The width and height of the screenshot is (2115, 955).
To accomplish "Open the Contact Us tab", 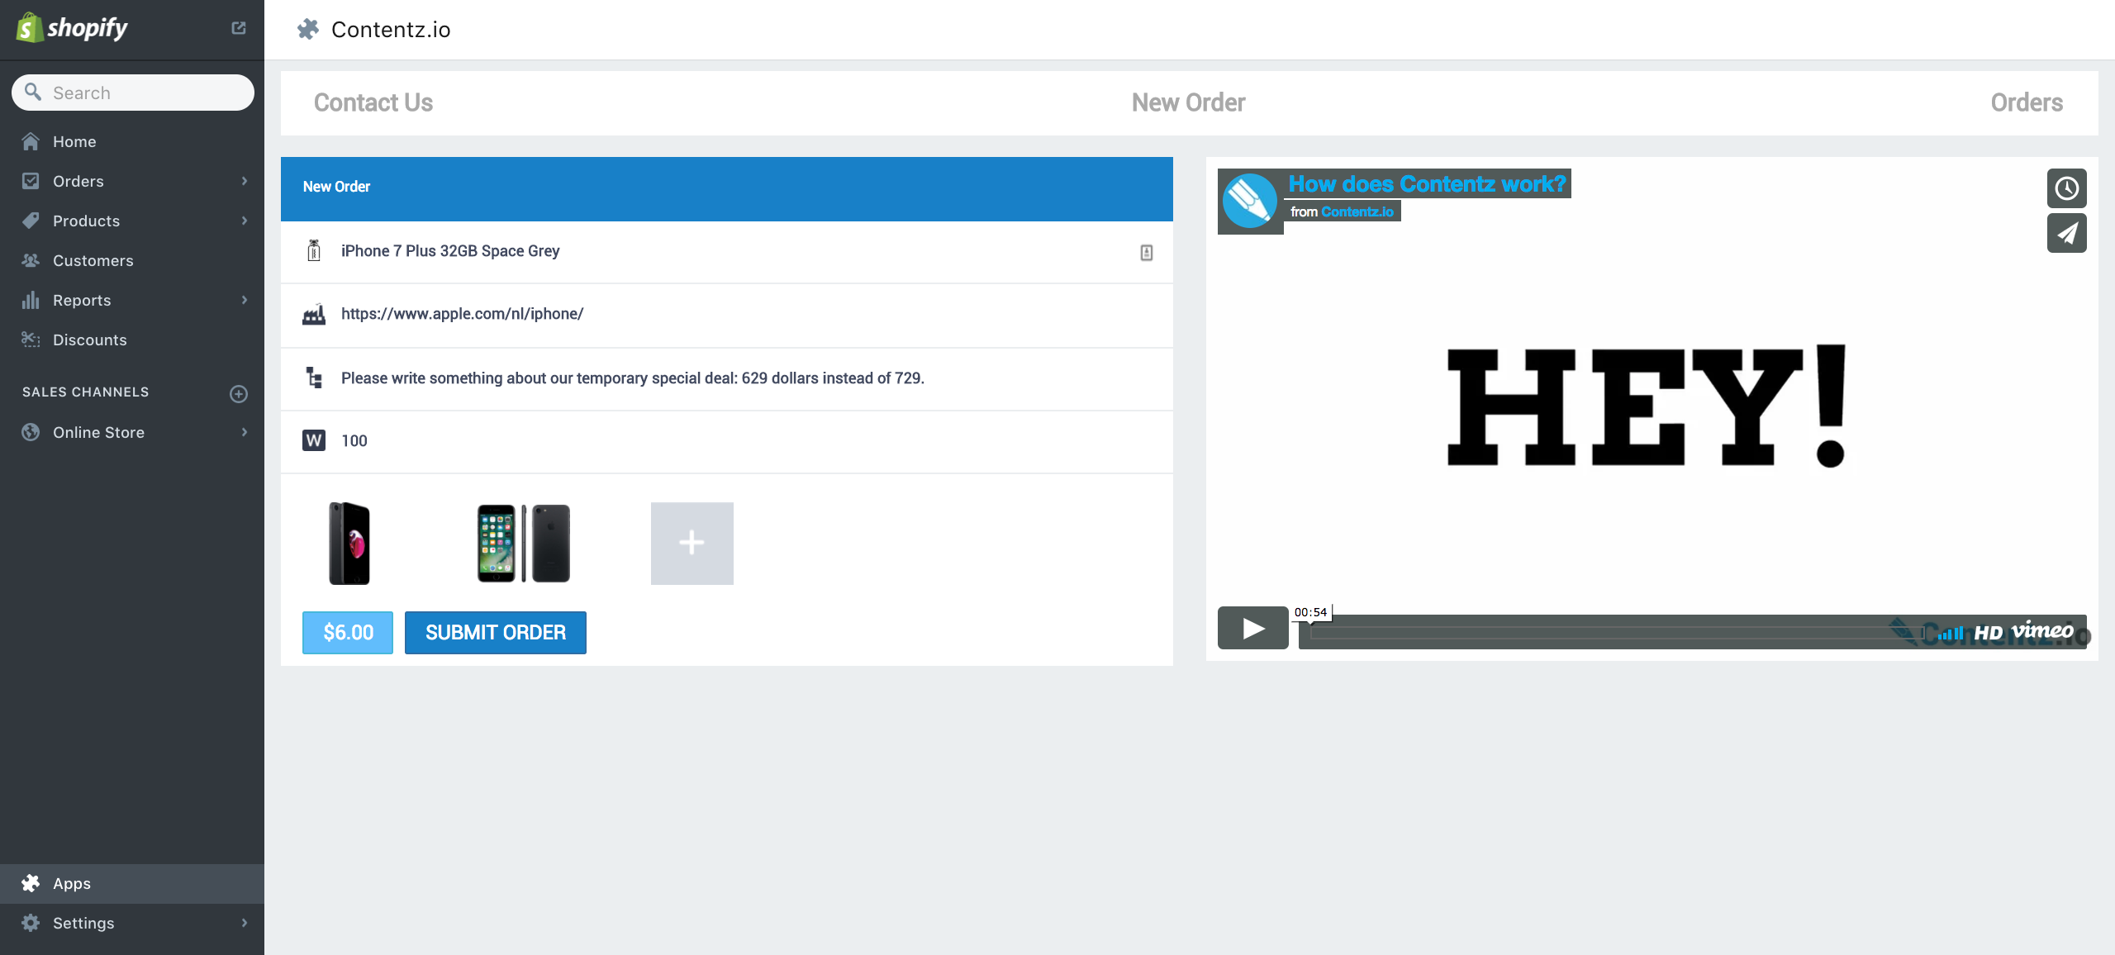I will point(373,102).
